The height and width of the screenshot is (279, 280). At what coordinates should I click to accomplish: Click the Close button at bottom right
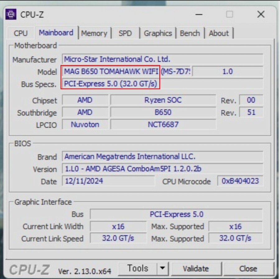point(248,268)
